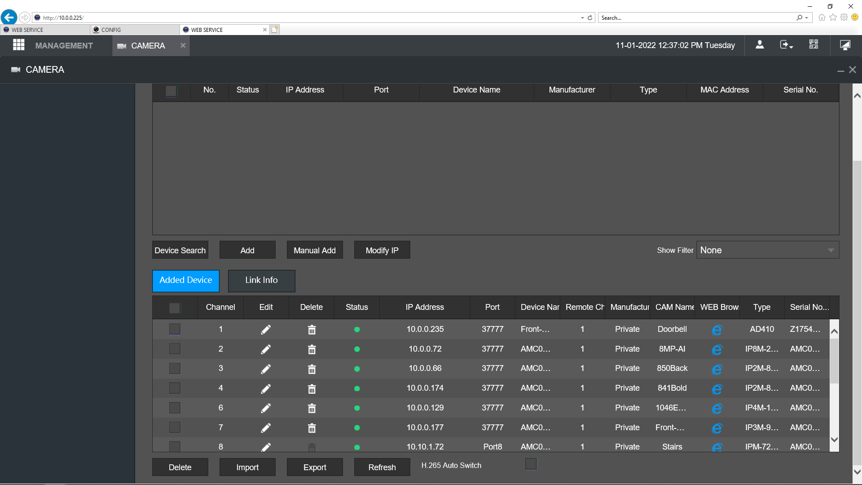Click the Add button

247,250
